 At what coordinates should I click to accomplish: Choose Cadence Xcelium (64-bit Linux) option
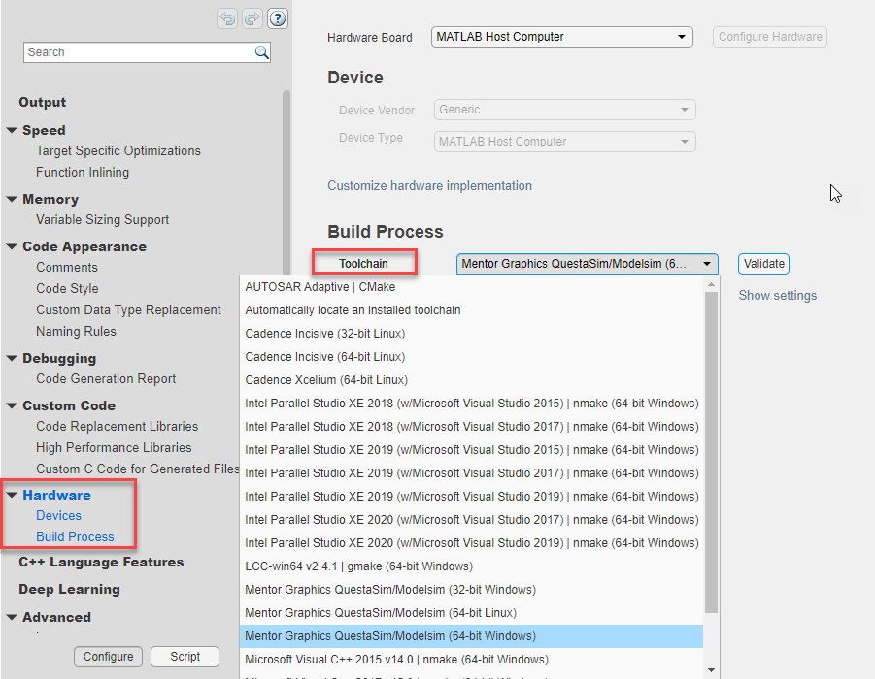[326, 380]
